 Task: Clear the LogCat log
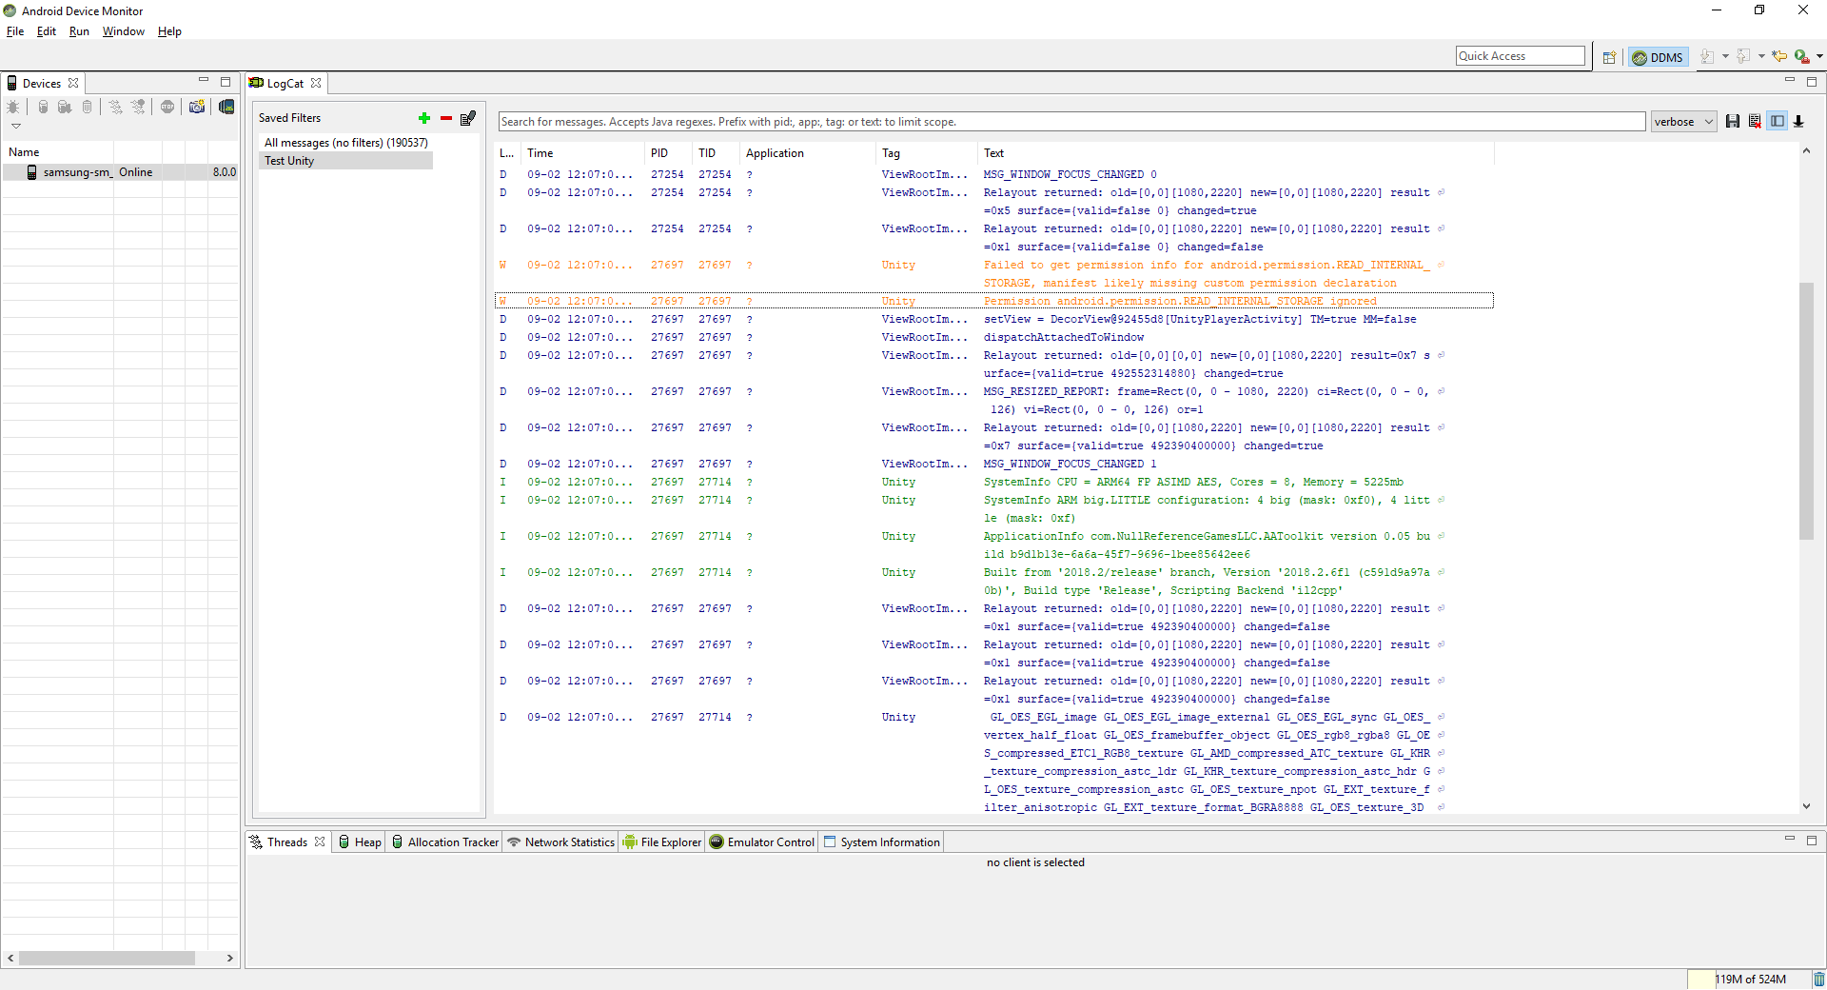pyautogui.click(x=1755, y=121)
